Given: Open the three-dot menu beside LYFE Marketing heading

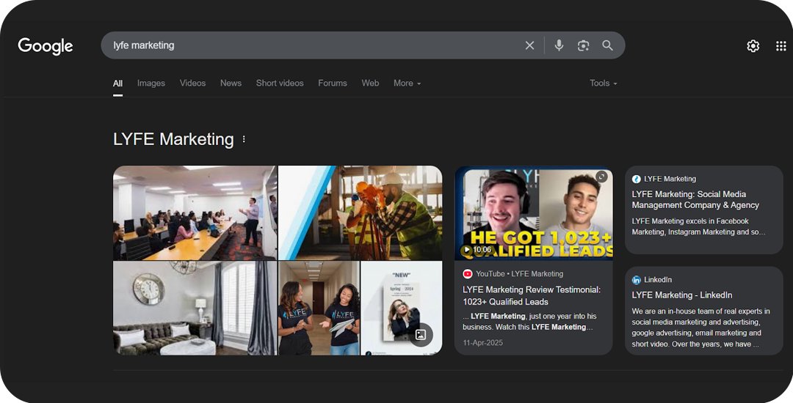Looking at the screenshot, I should point(244,138).
